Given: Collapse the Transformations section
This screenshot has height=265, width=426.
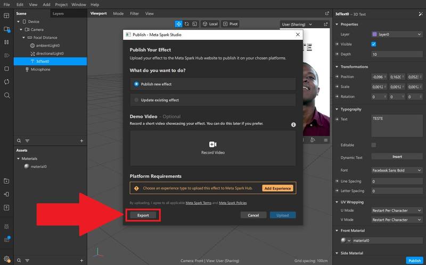Looking at the screenshot, I should click(x=337, y=67).
